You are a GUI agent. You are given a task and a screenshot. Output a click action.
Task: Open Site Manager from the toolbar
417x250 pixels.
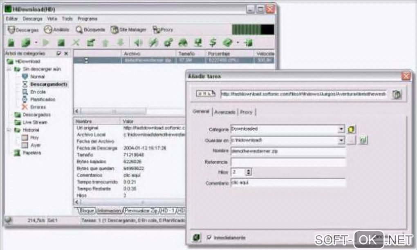tap(129, 29)
